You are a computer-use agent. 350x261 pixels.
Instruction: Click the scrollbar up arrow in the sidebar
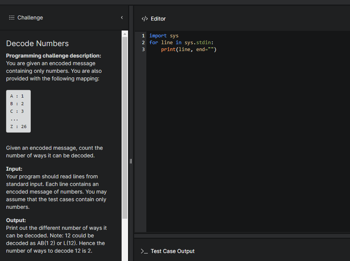click(x=124, y=33)
